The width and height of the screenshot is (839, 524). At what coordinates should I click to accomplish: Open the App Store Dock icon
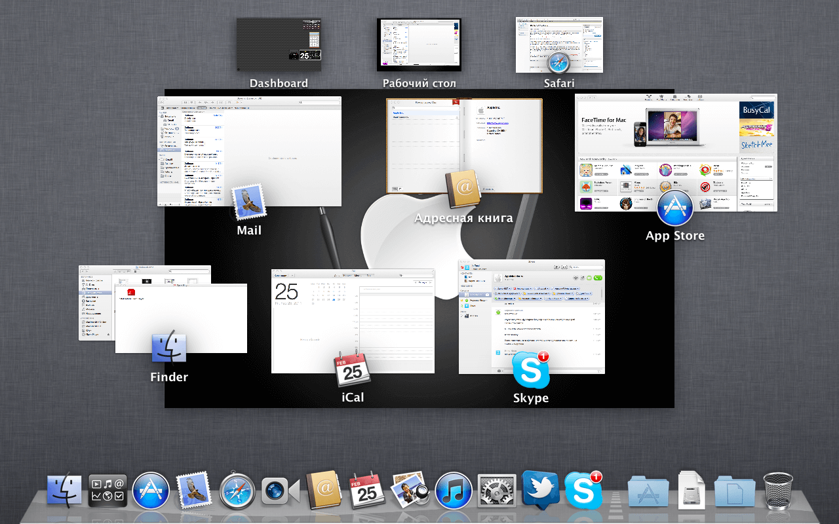click(x=151, y=491)
